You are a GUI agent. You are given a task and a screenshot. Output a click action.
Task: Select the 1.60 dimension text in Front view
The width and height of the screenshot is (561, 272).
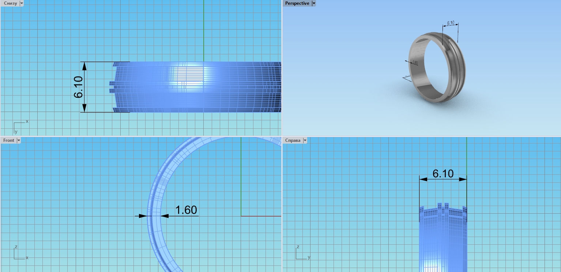click(186, 210)
